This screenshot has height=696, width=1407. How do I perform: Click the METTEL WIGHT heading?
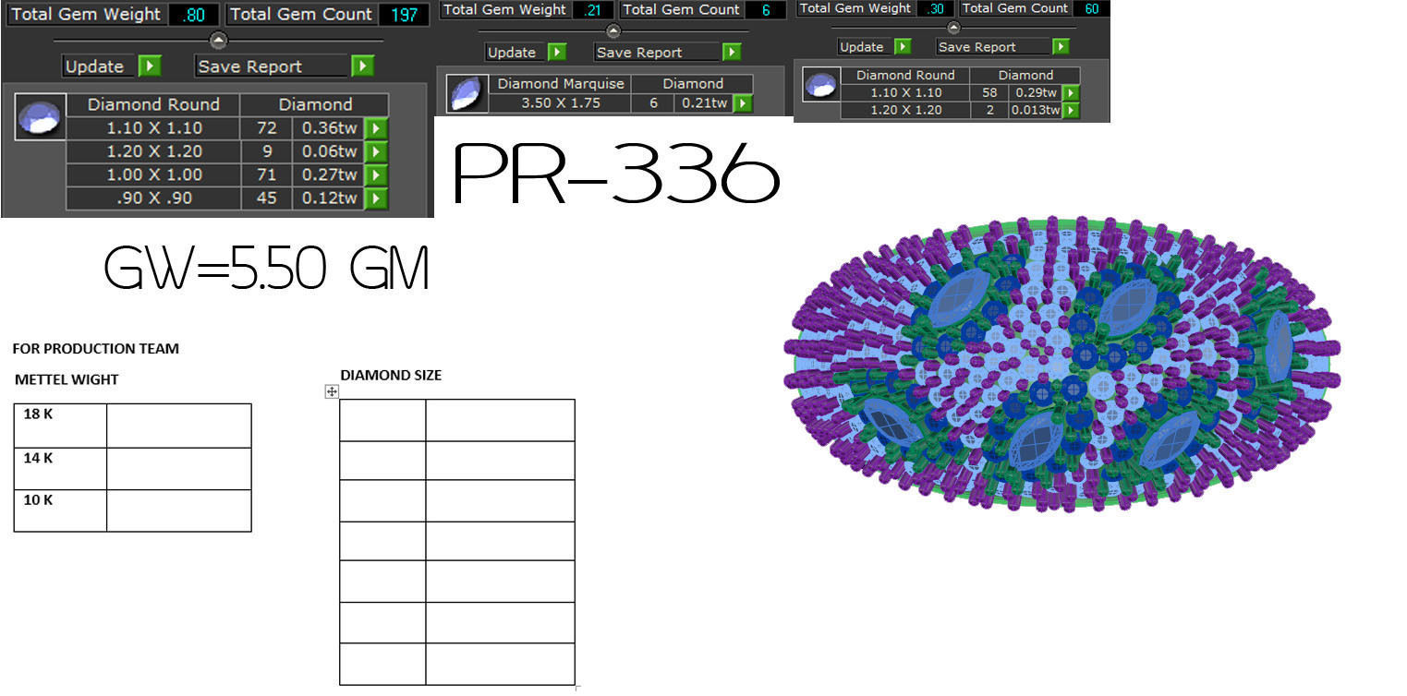67,379
